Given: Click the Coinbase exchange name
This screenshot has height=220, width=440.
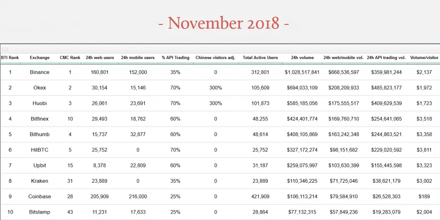Looking at the screenshot, I should pyautogui.click(x=40, y=196).
